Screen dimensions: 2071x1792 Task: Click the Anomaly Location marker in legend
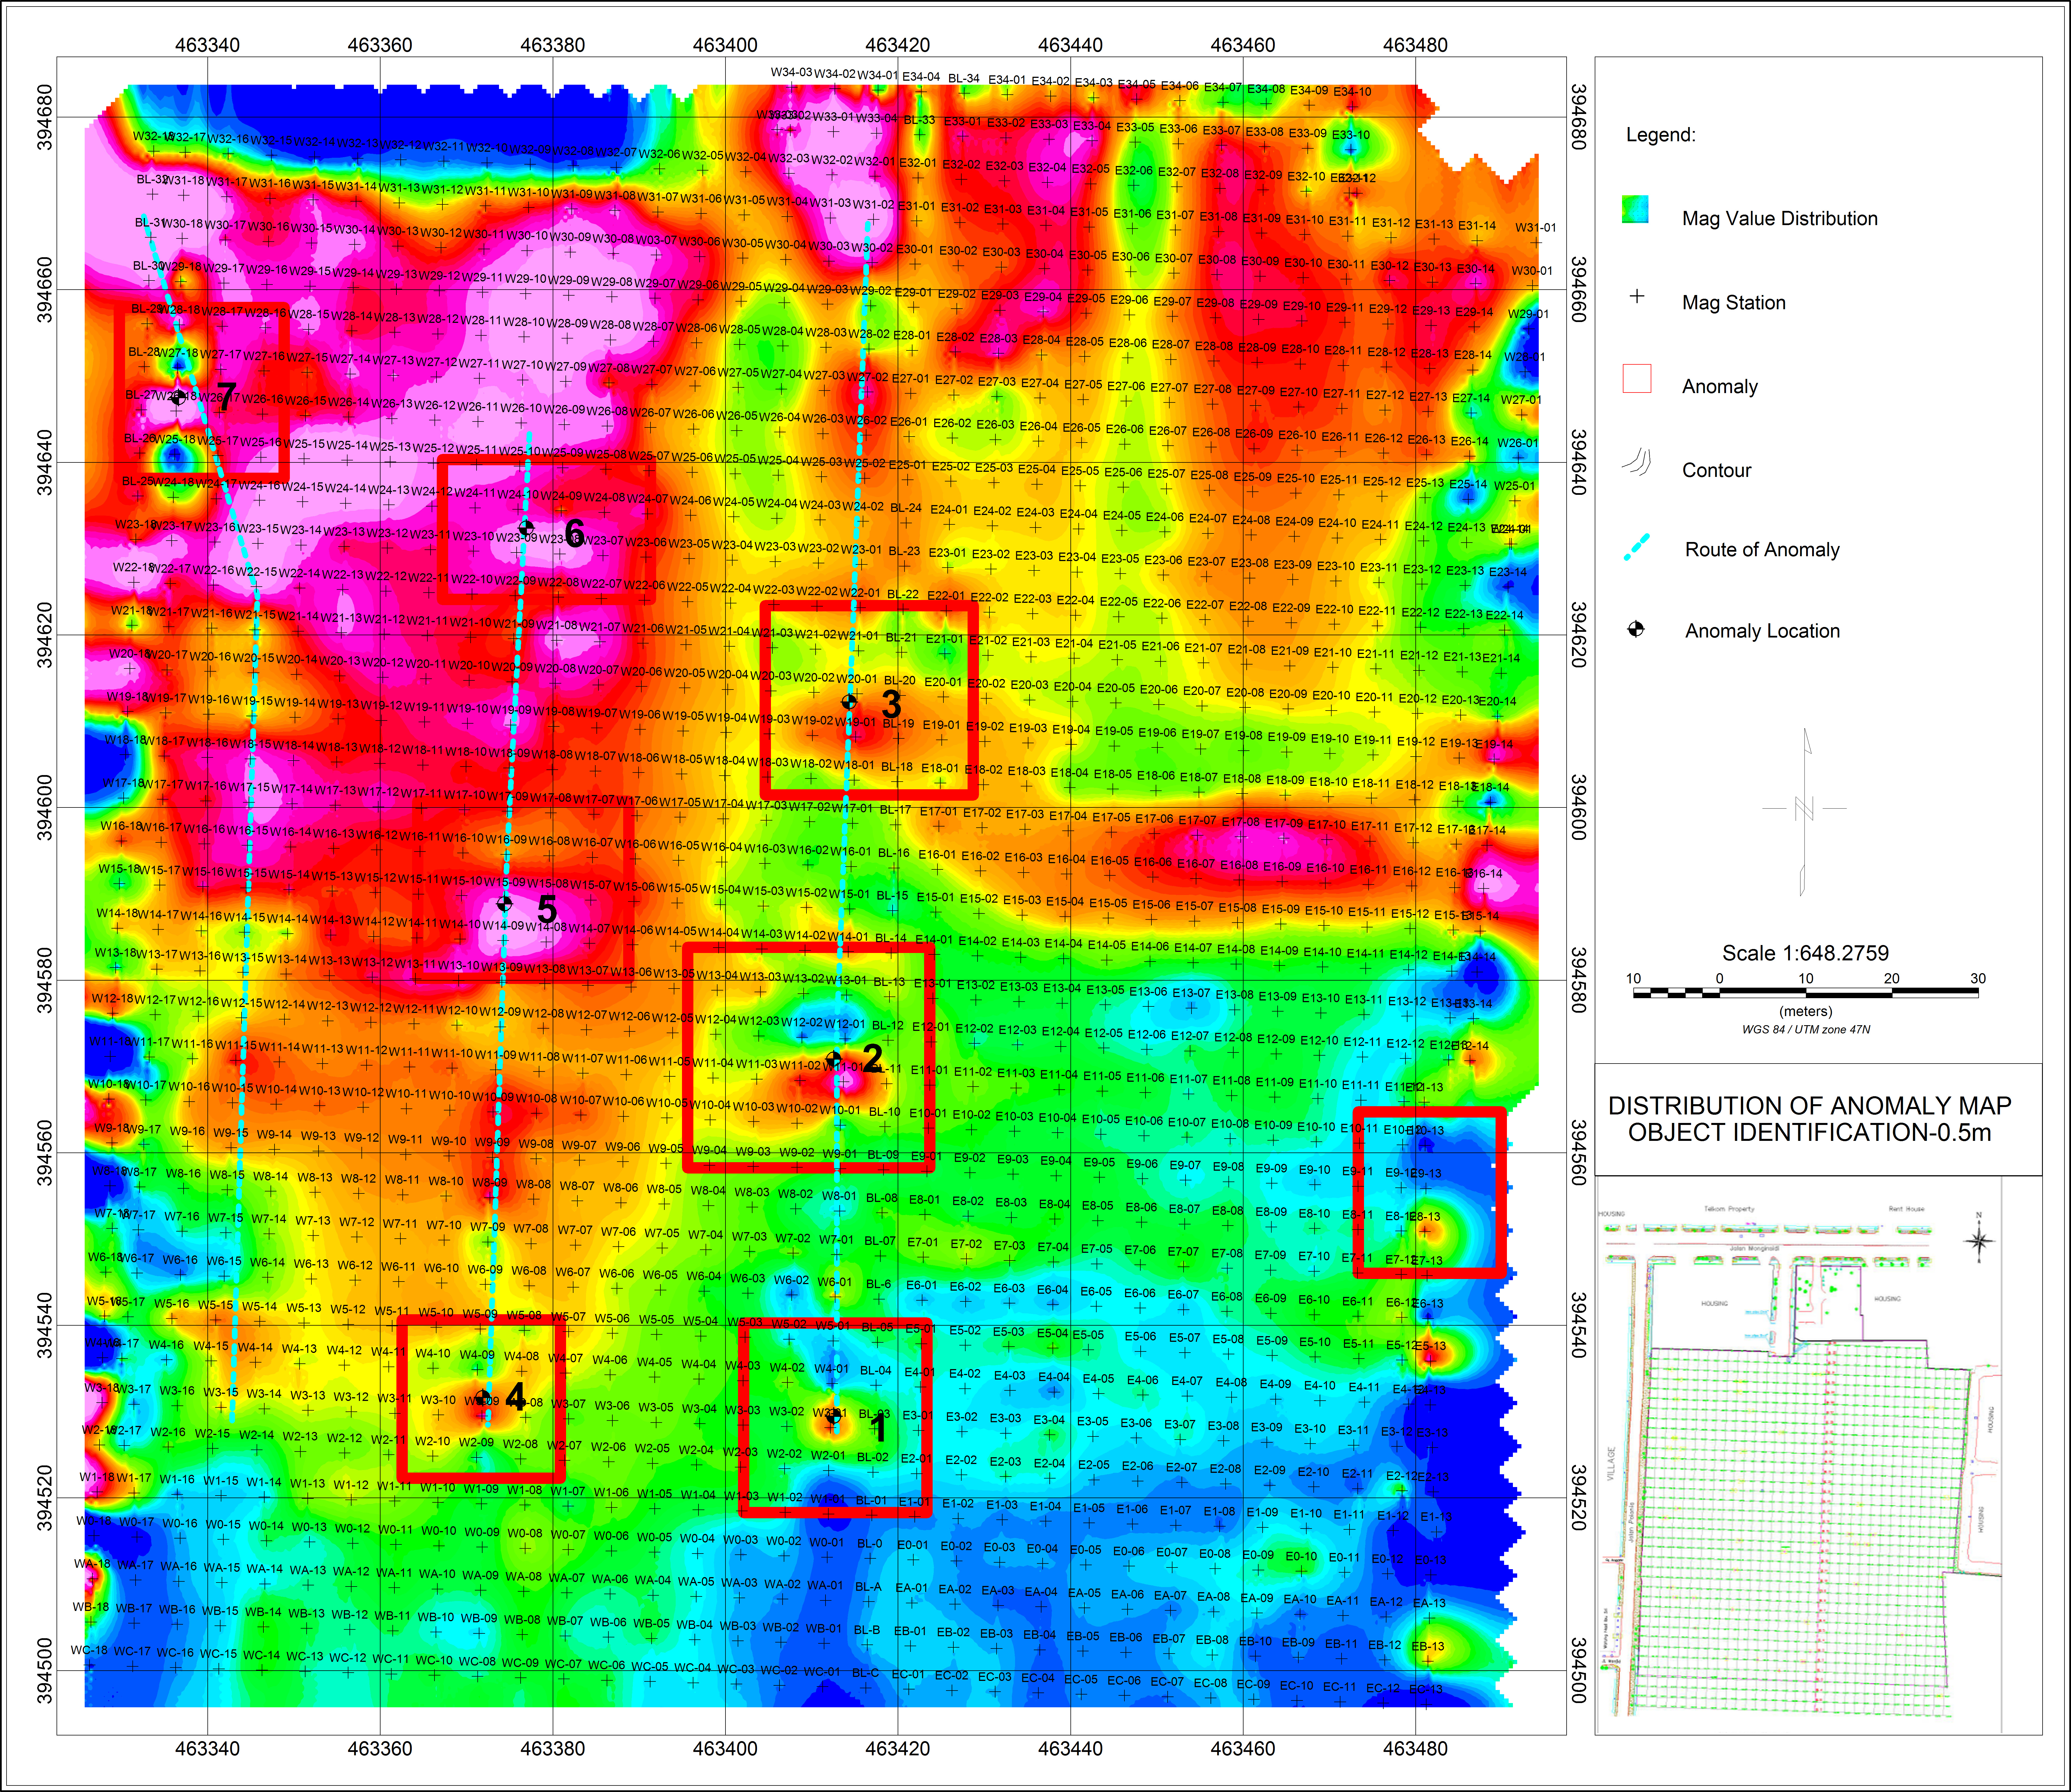1636,629
